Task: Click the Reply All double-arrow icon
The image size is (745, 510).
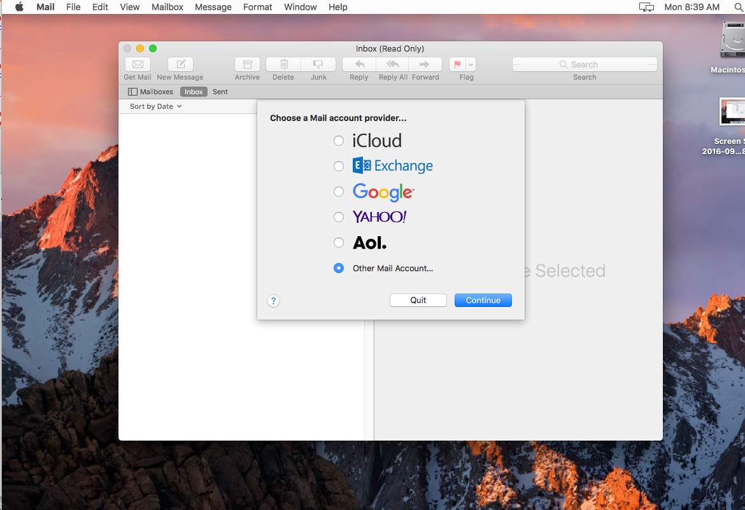Action: tap(393, 64)
